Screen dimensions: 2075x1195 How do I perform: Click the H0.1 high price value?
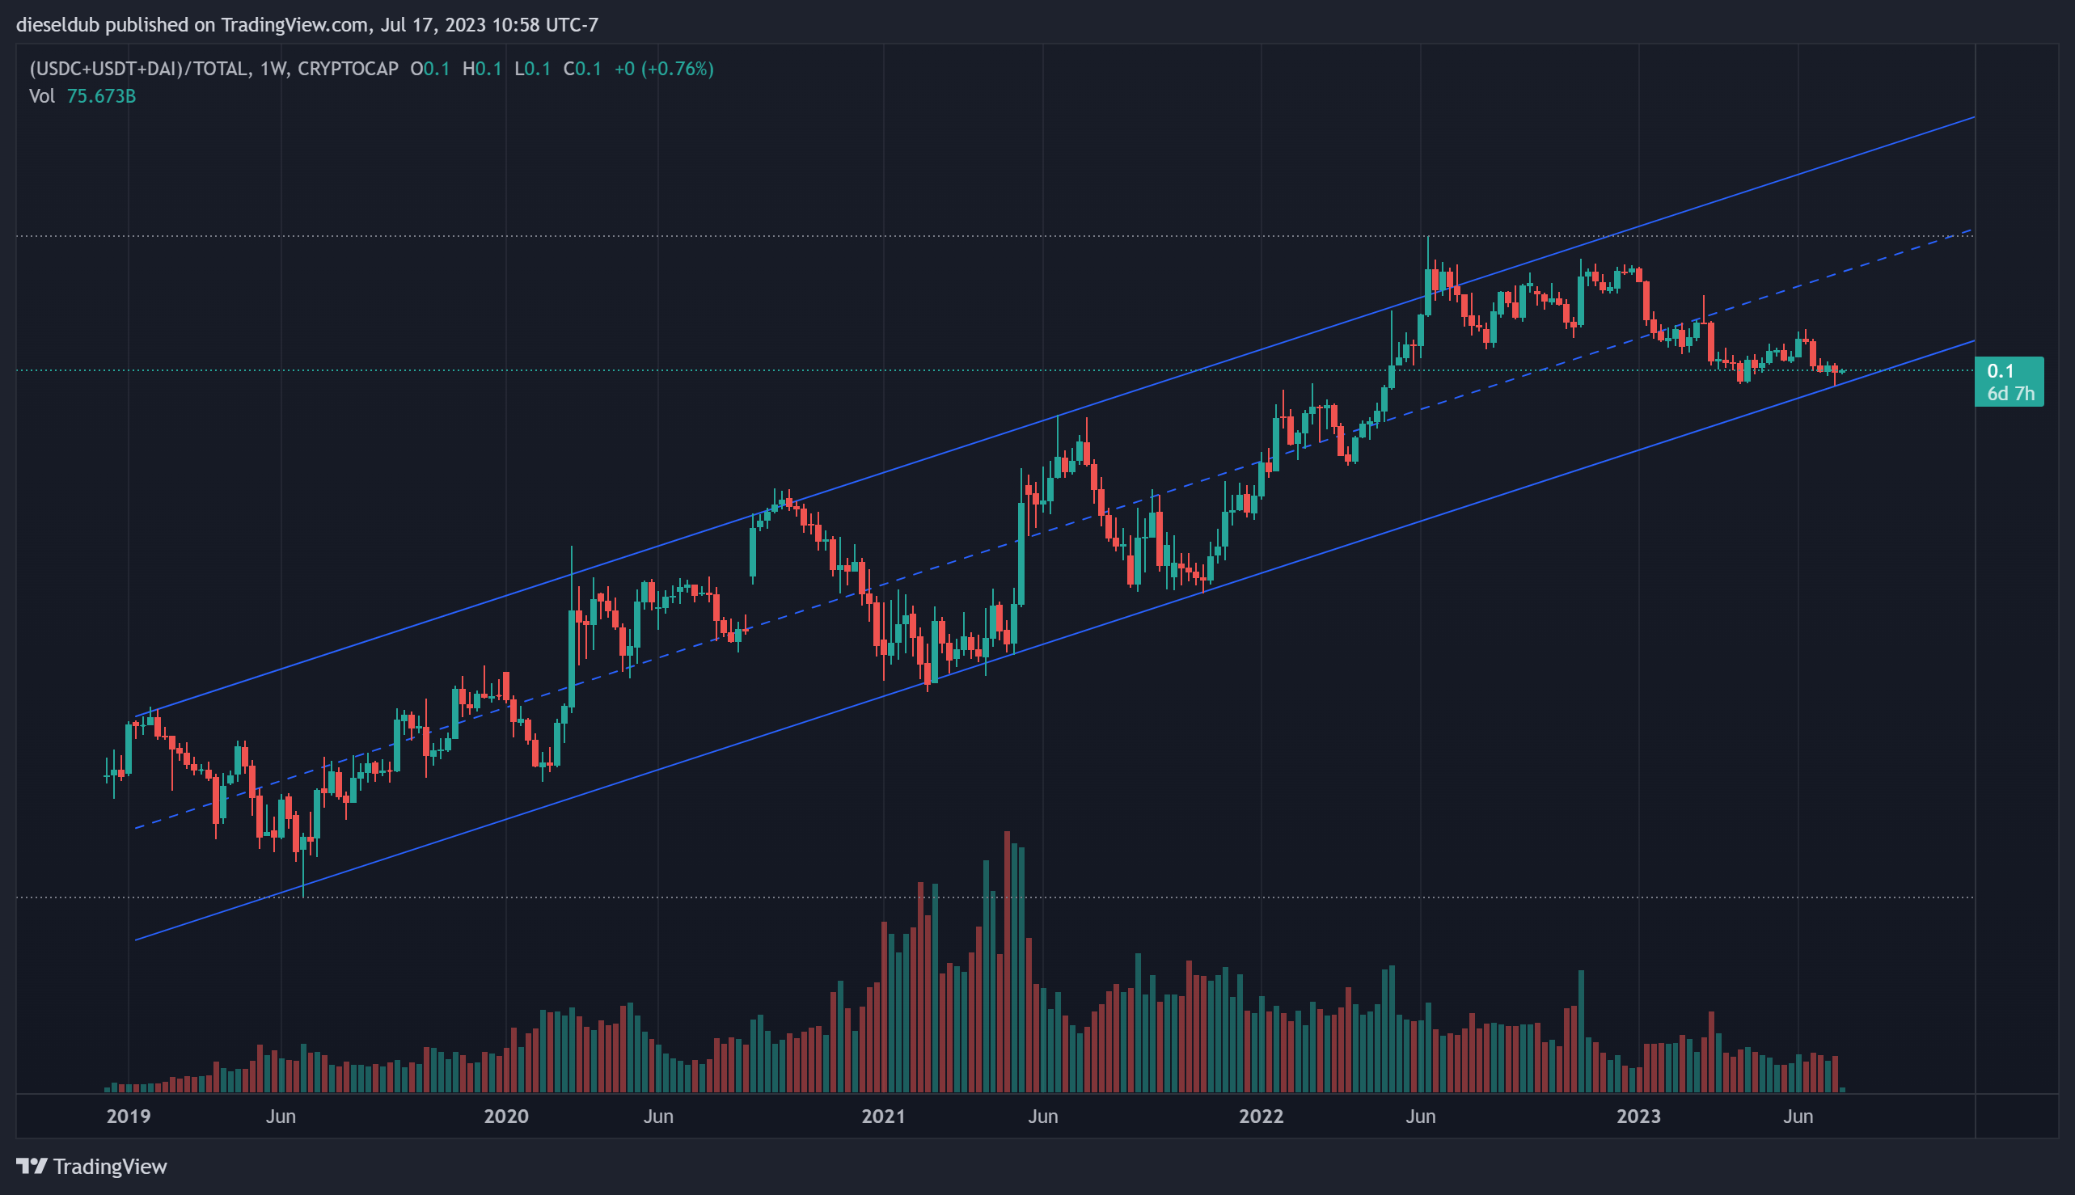(x=482, y=69)
